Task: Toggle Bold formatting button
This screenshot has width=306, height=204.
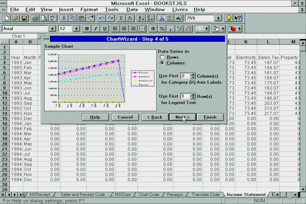Action: (x=87, y=29)
